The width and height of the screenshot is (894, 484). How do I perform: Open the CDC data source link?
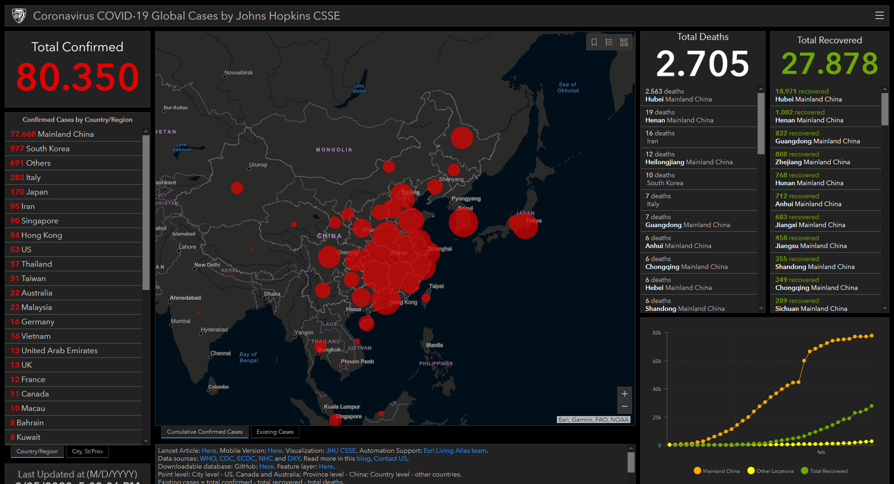[226, 458]
